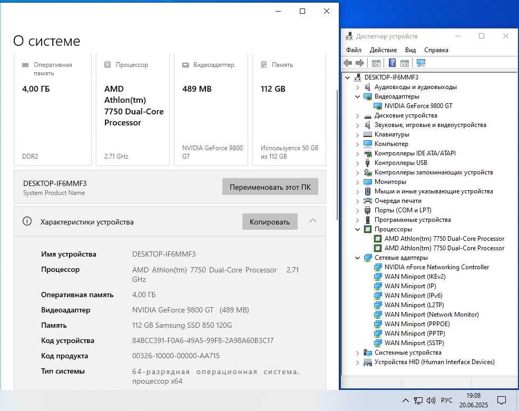Expand Аудиовходы и аудиовыходы category

click(x=357, y=87)
